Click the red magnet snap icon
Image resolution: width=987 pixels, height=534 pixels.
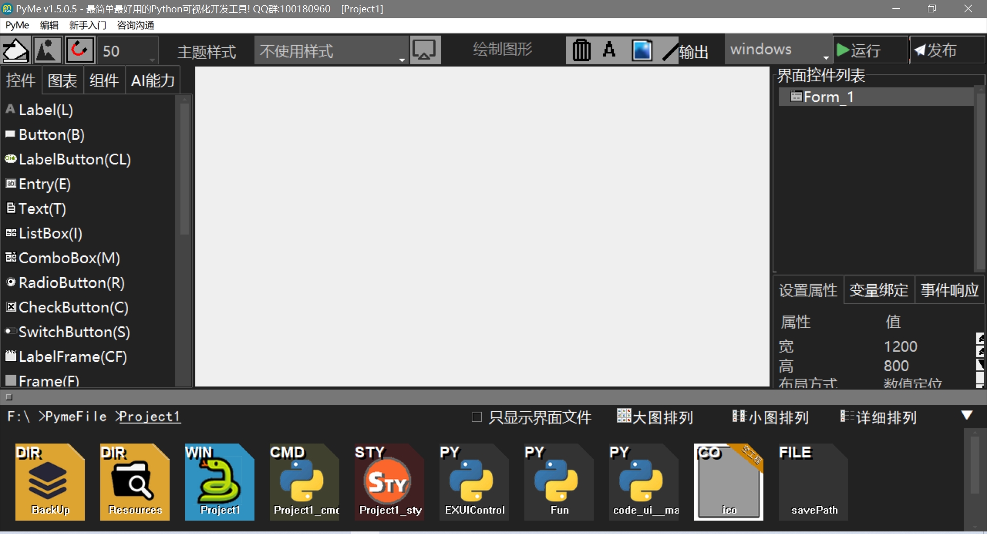click(x=79, y=50)
